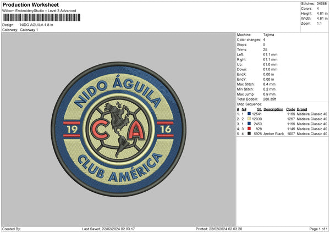The width and height of the screenshot is (330, 233).
Task: Click Max Stitch value 8.4 mm
Action: pyautogui.click(x=269, y=84)
